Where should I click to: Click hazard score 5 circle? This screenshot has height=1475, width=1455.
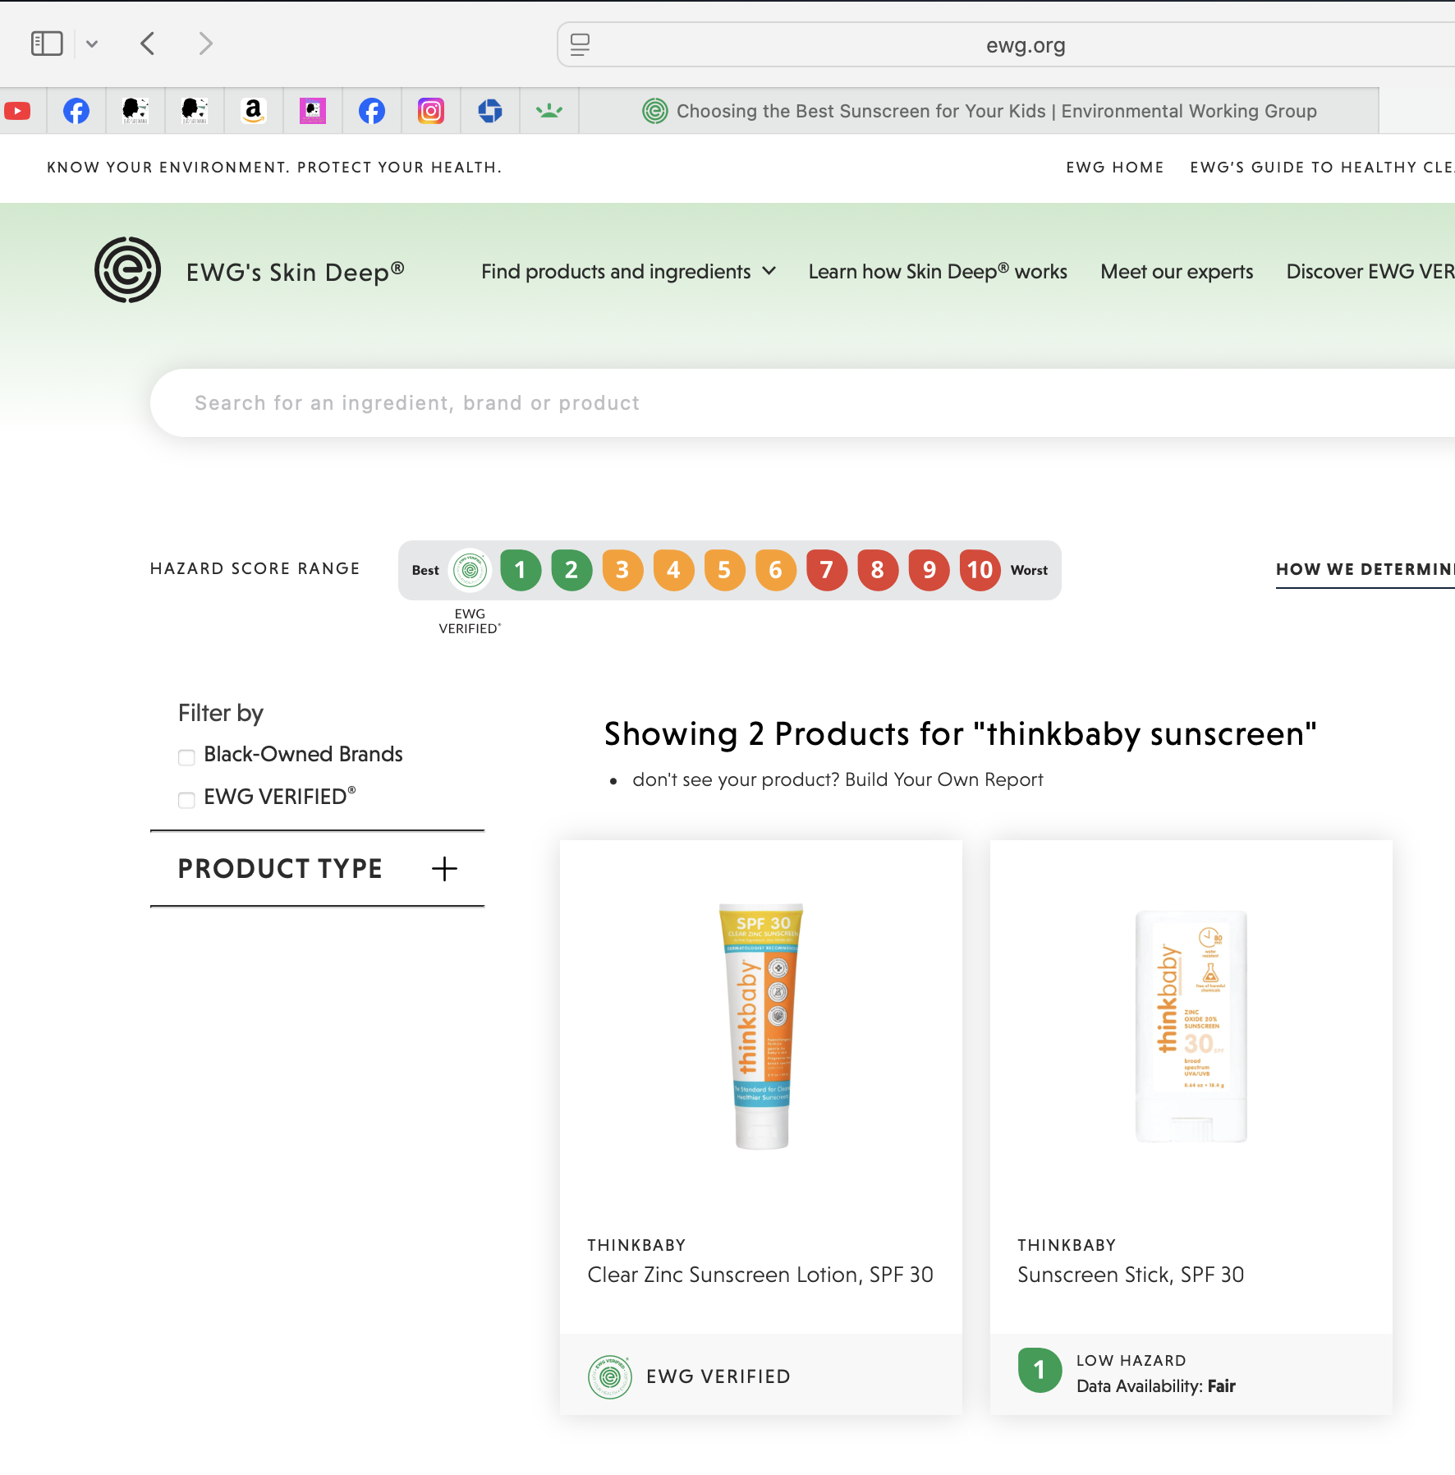pyautogui.click(x=724, y=570)
